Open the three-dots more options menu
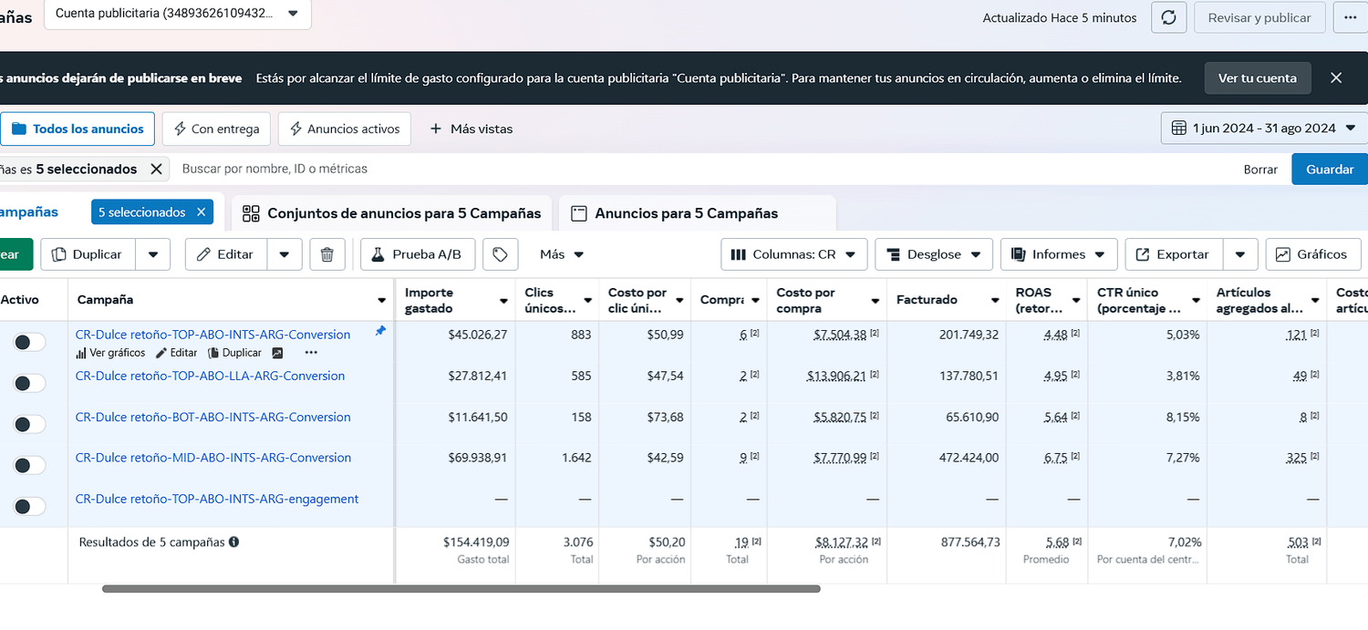 pyautogui.click(x=1349, y=17)
